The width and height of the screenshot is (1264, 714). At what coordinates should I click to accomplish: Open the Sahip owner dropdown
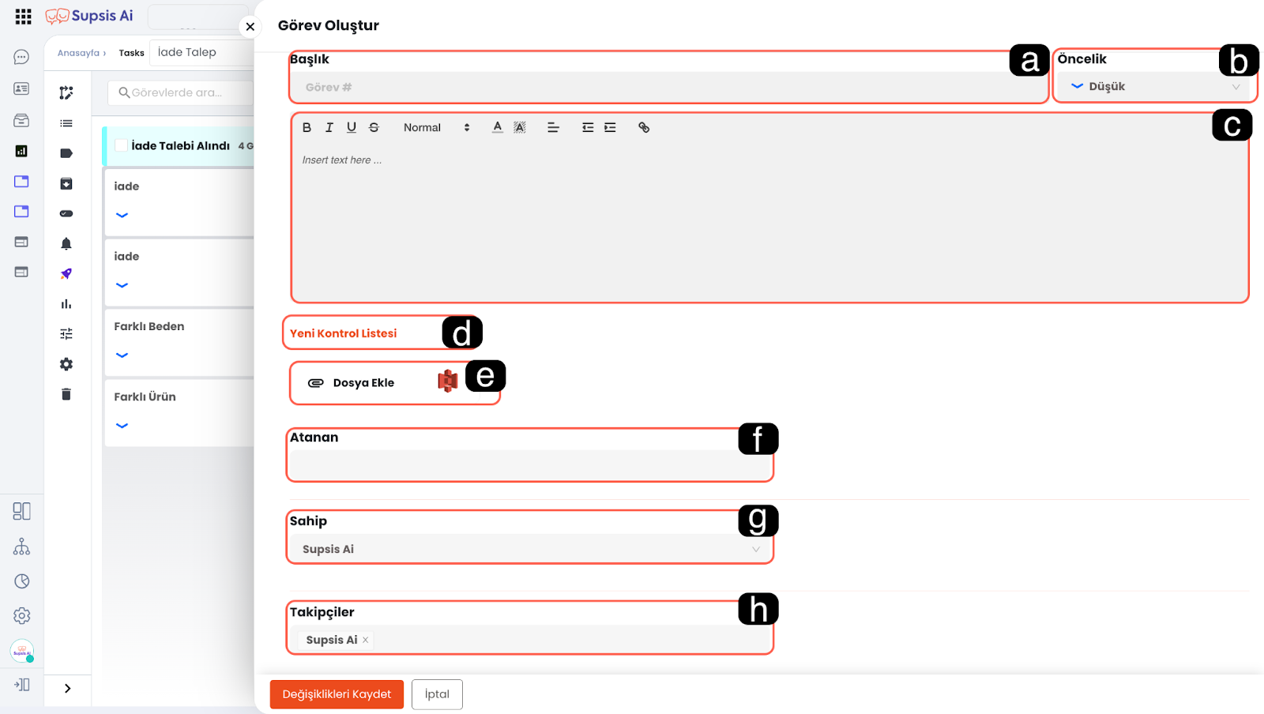[529, 549]
